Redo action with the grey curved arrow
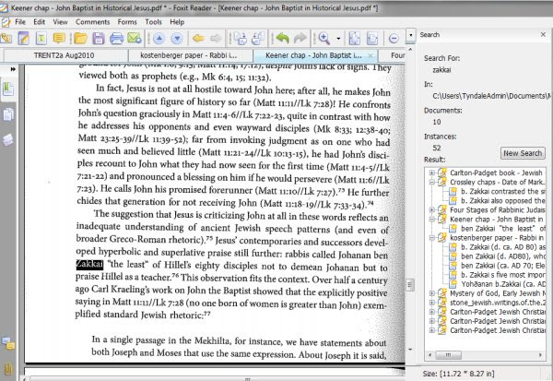This screenshot has height=381, width=553. point(300,38)
